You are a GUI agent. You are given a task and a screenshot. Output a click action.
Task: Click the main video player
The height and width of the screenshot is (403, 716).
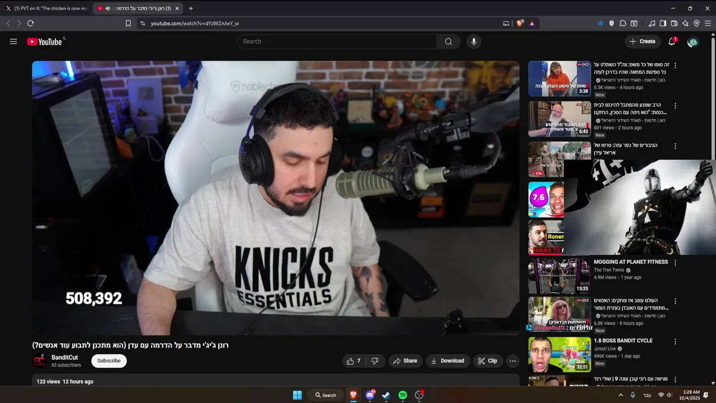276,198
